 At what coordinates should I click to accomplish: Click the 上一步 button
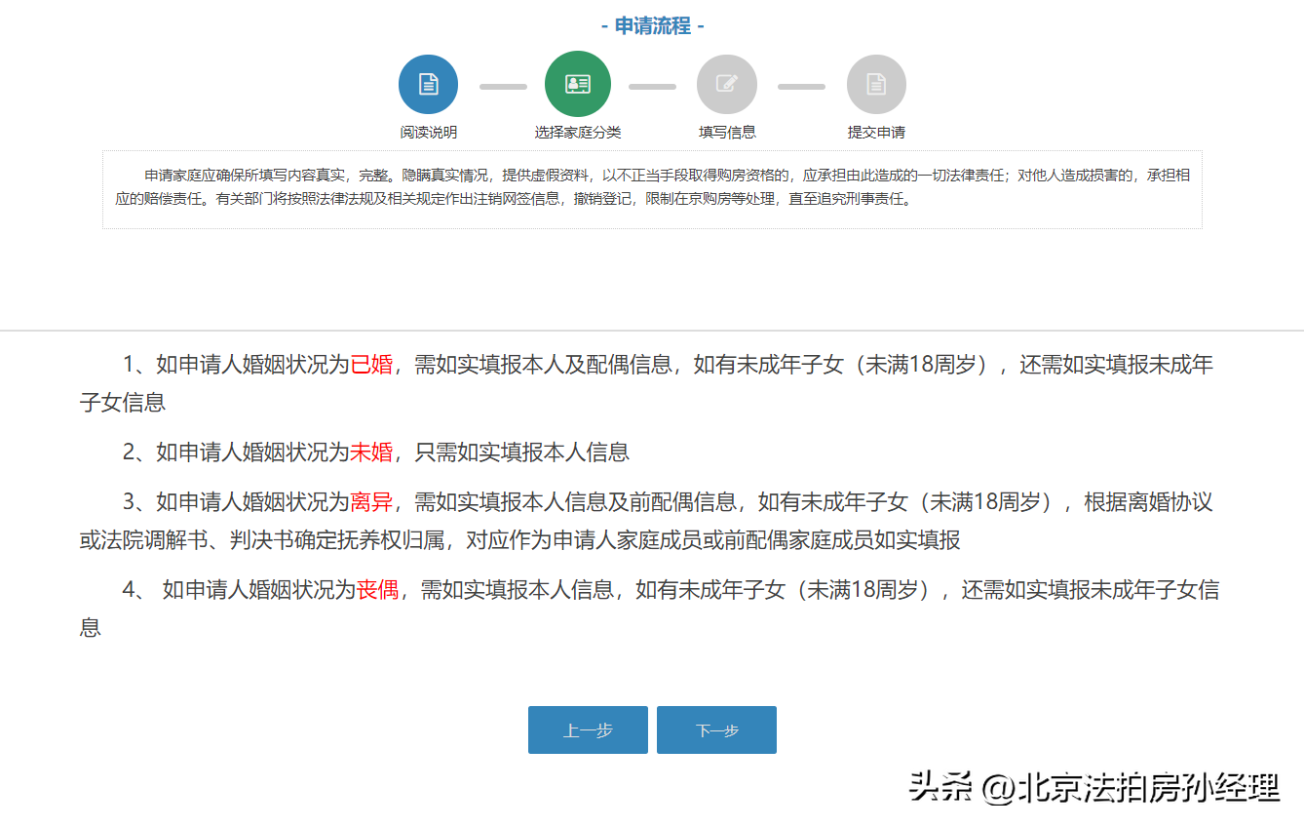(x=588, y=730)
